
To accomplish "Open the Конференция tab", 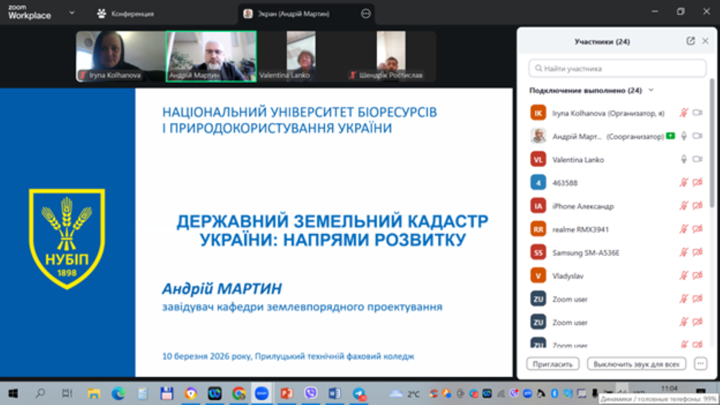I will (x=126, y=14).
